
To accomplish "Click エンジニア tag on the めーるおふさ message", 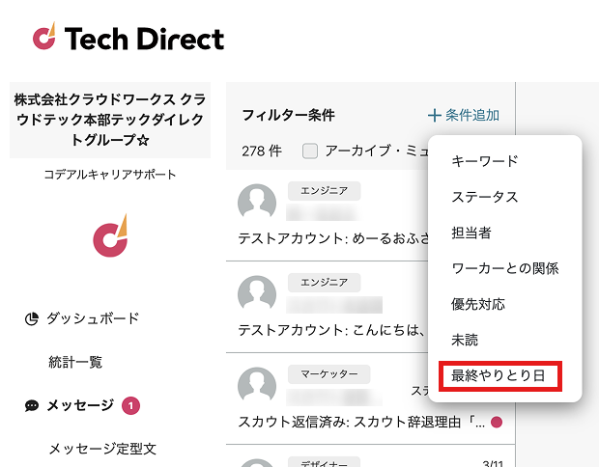I will click(x=324, y=191).
